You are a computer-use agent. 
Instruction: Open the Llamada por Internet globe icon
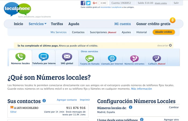112,59
